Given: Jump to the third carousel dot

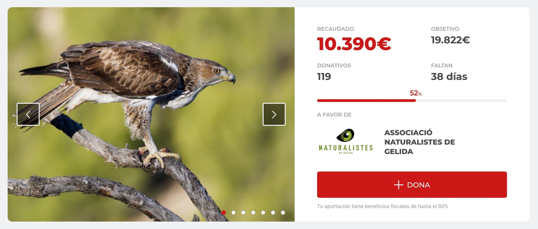Looking at the screenshot, I should 243,213.
